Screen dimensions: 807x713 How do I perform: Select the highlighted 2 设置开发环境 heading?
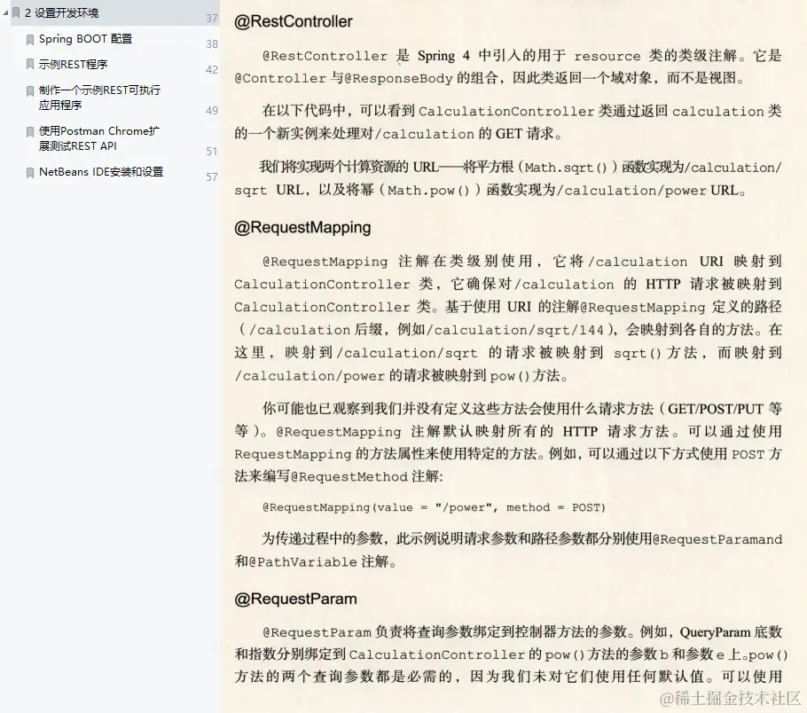click(x=63, y=13)
